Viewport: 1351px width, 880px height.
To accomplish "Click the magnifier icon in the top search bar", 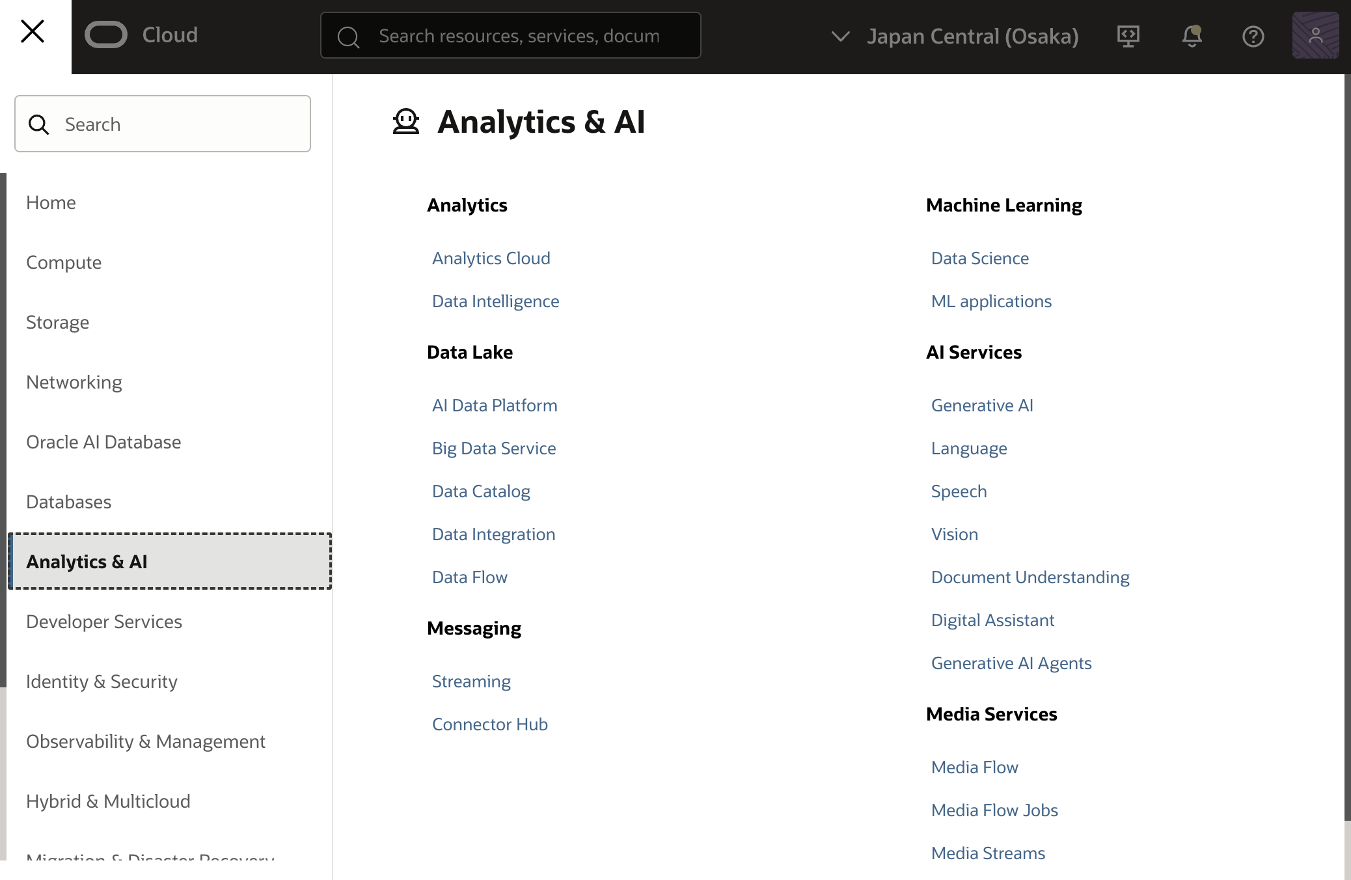I will tap(348, 36).
